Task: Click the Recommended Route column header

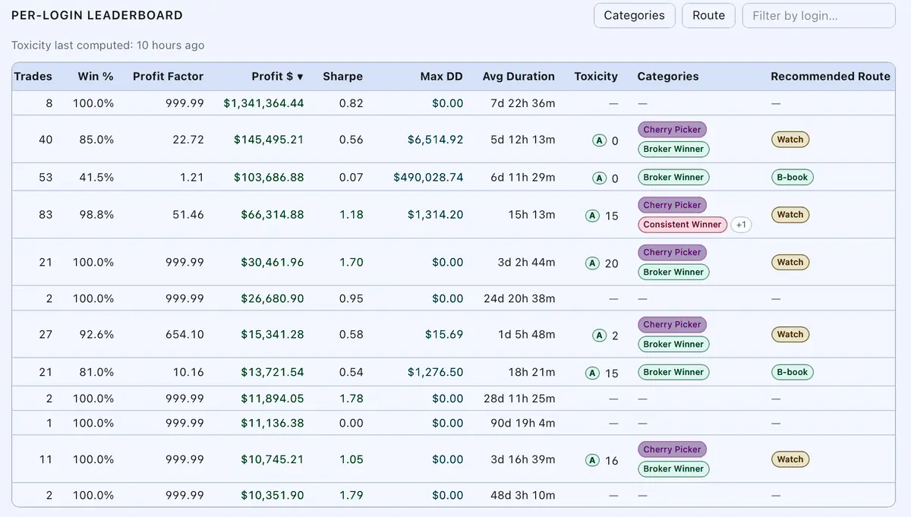Action: [831, 76]
